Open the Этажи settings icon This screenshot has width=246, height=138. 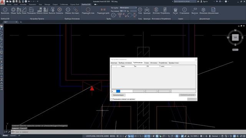24,10
